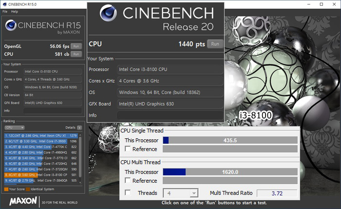The image size is (341, 209).
Task: Open the File menu
Action: click(5, 12)
